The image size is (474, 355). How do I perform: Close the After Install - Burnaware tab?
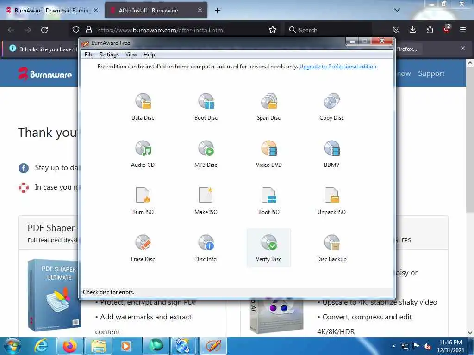pos(200,11)
